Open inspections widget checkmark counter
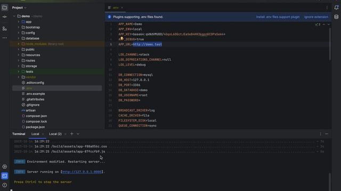 point(318,24)
